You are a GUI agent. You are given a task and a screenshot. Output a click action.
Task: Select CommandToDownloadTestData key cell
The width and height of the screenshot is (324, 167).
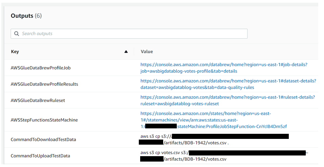tap(43, 140)
